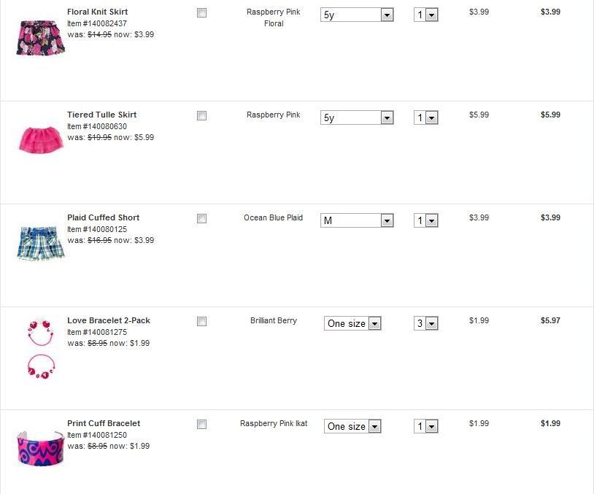Screen dimensions: 594x494
Task: Expand the Floral Knit Skirt quantity dropdown
Action: pos(425,15)
